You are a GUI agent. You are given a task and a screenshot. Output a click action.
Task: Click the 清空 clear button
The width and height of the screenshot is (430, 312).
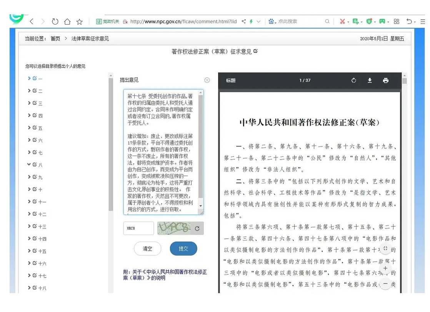click(x=148, y=249)
